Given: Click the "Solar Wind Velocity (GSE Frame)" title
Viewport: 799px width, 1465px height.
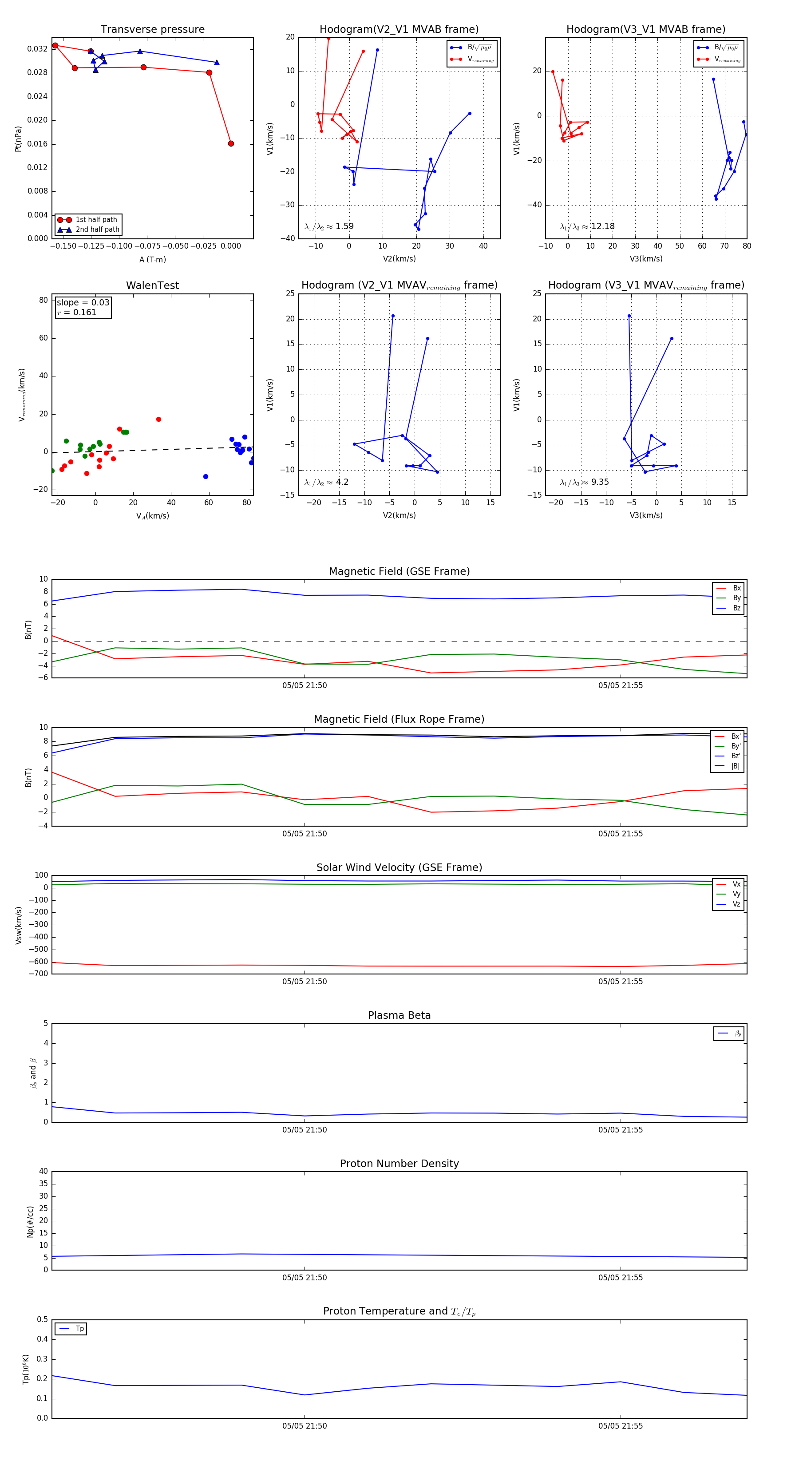Looking at the screenshot, I should click(399, 867).
